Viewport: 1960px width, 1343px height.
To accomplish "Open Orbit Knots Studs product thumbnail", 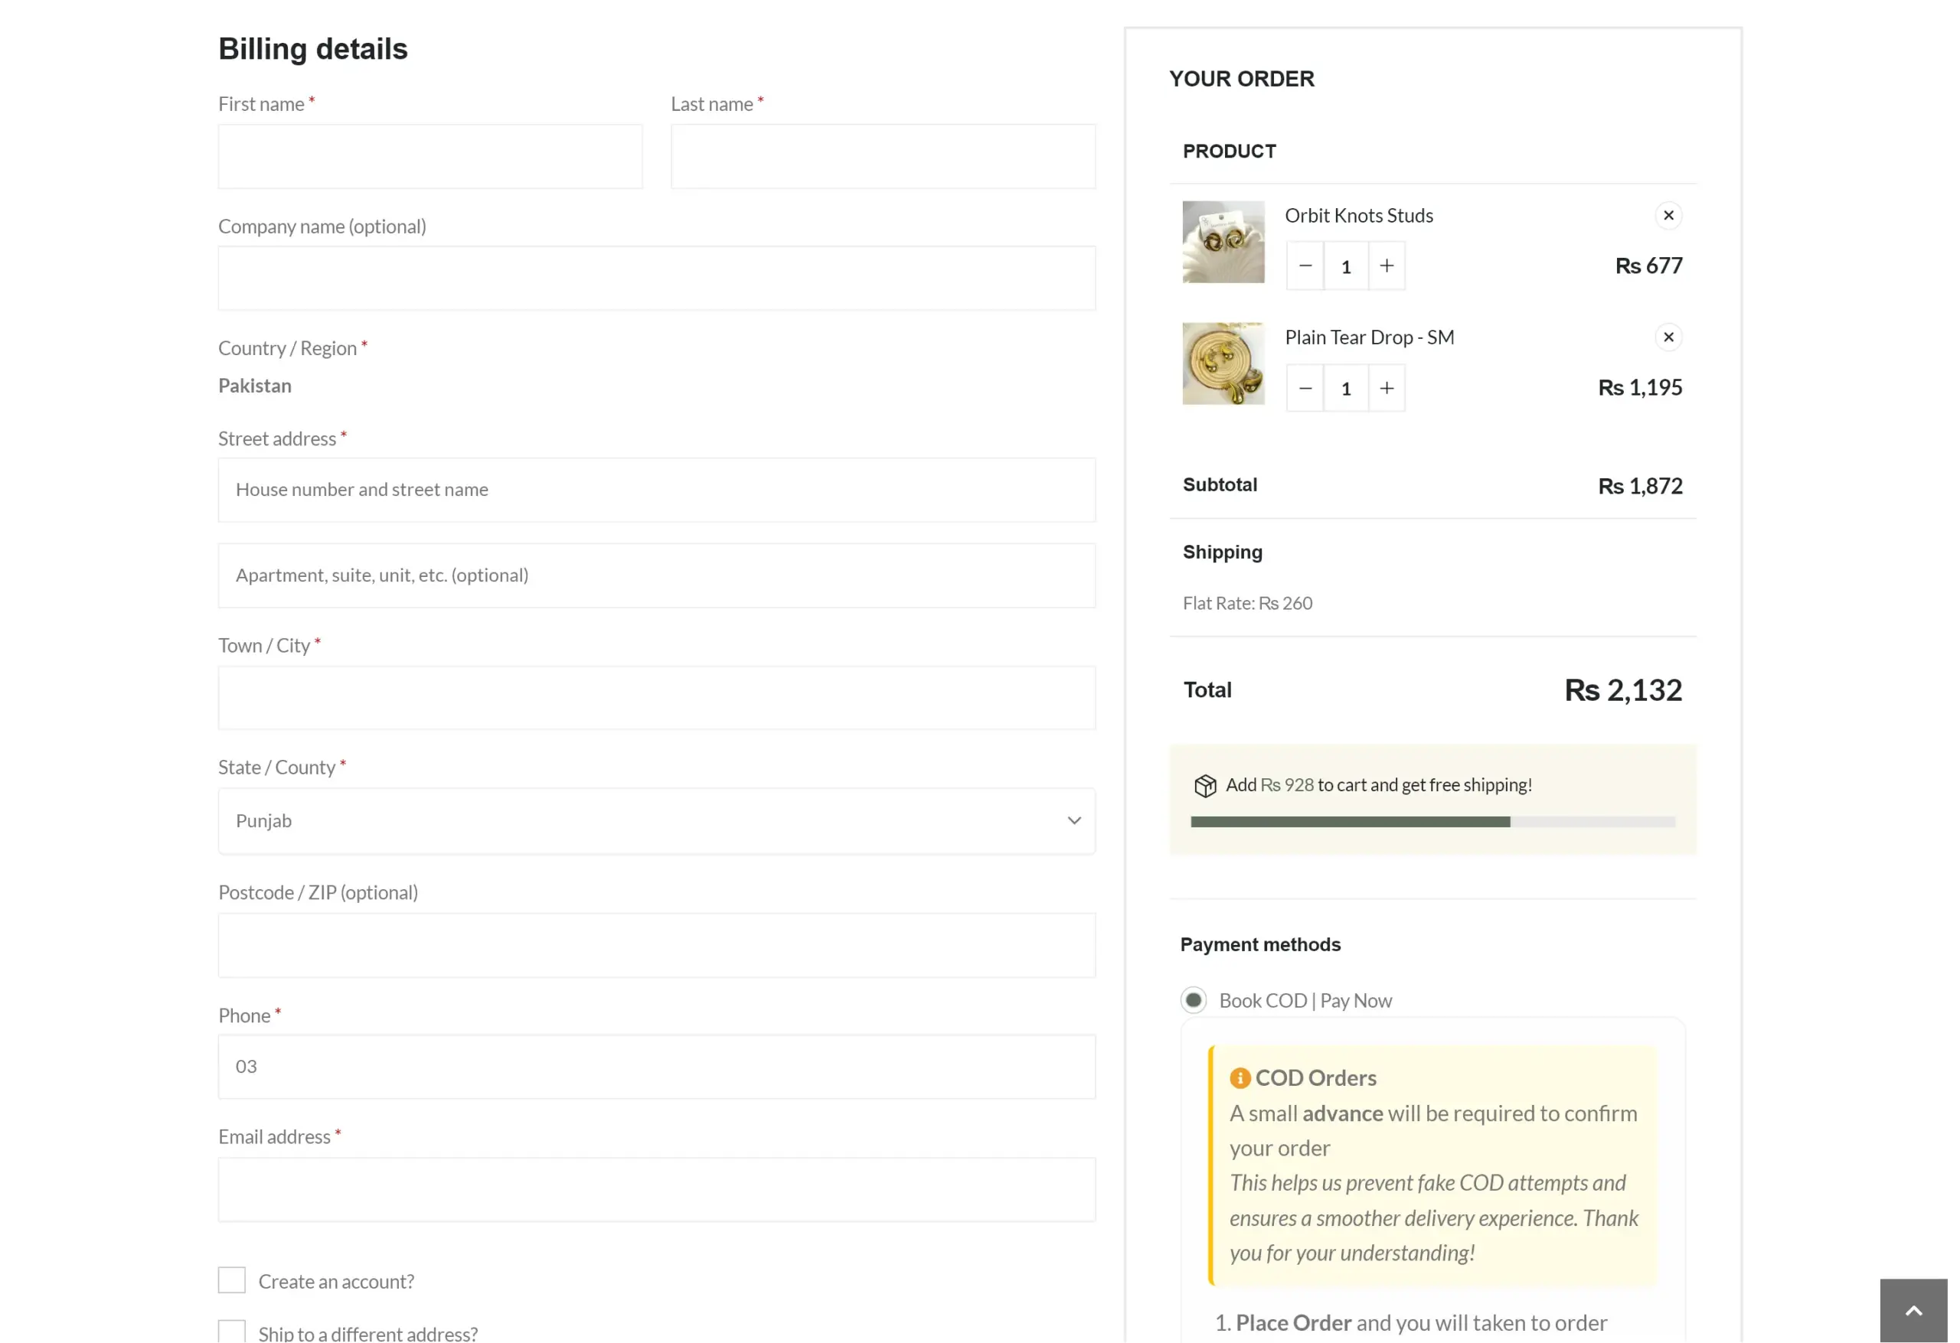I will [1223, 242].
